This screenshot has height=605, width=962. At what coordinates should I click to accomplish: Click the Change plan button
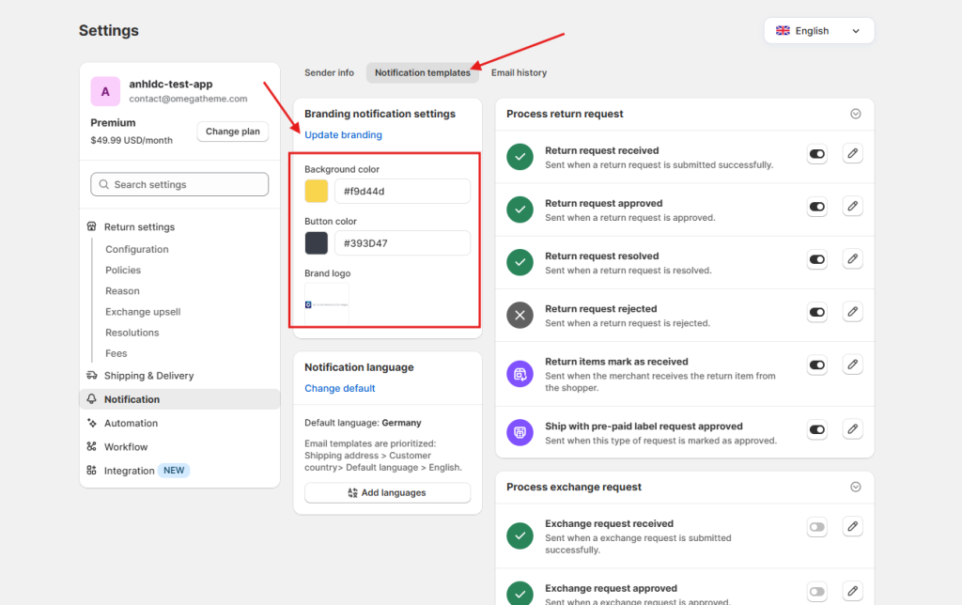tap(232, 131)
